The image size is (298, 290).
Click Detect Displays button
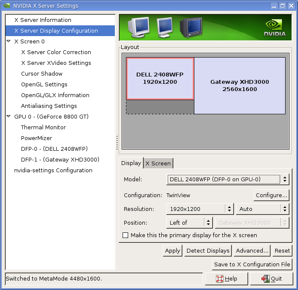click(208, 250)
